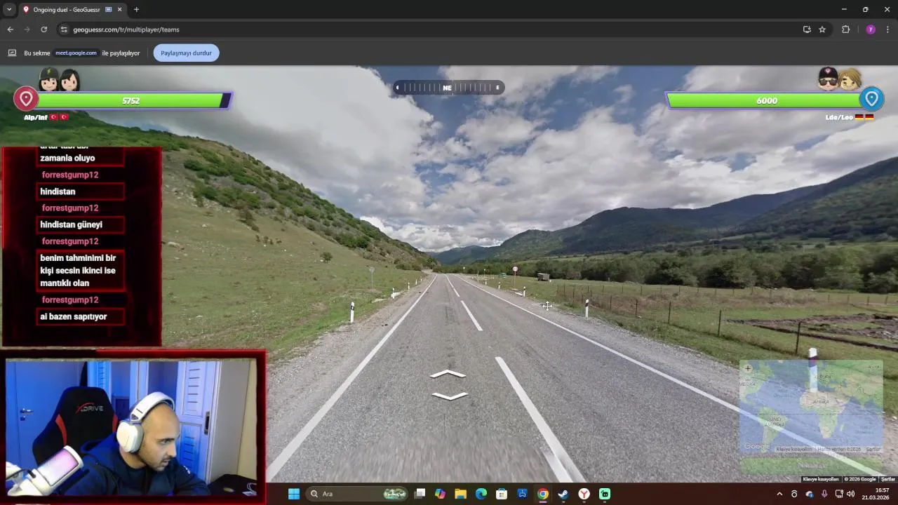The height and width of the screenshot is (505, 898).
Task: Click the meet.google.com sharing chip
Action: (x=76, y=53)
